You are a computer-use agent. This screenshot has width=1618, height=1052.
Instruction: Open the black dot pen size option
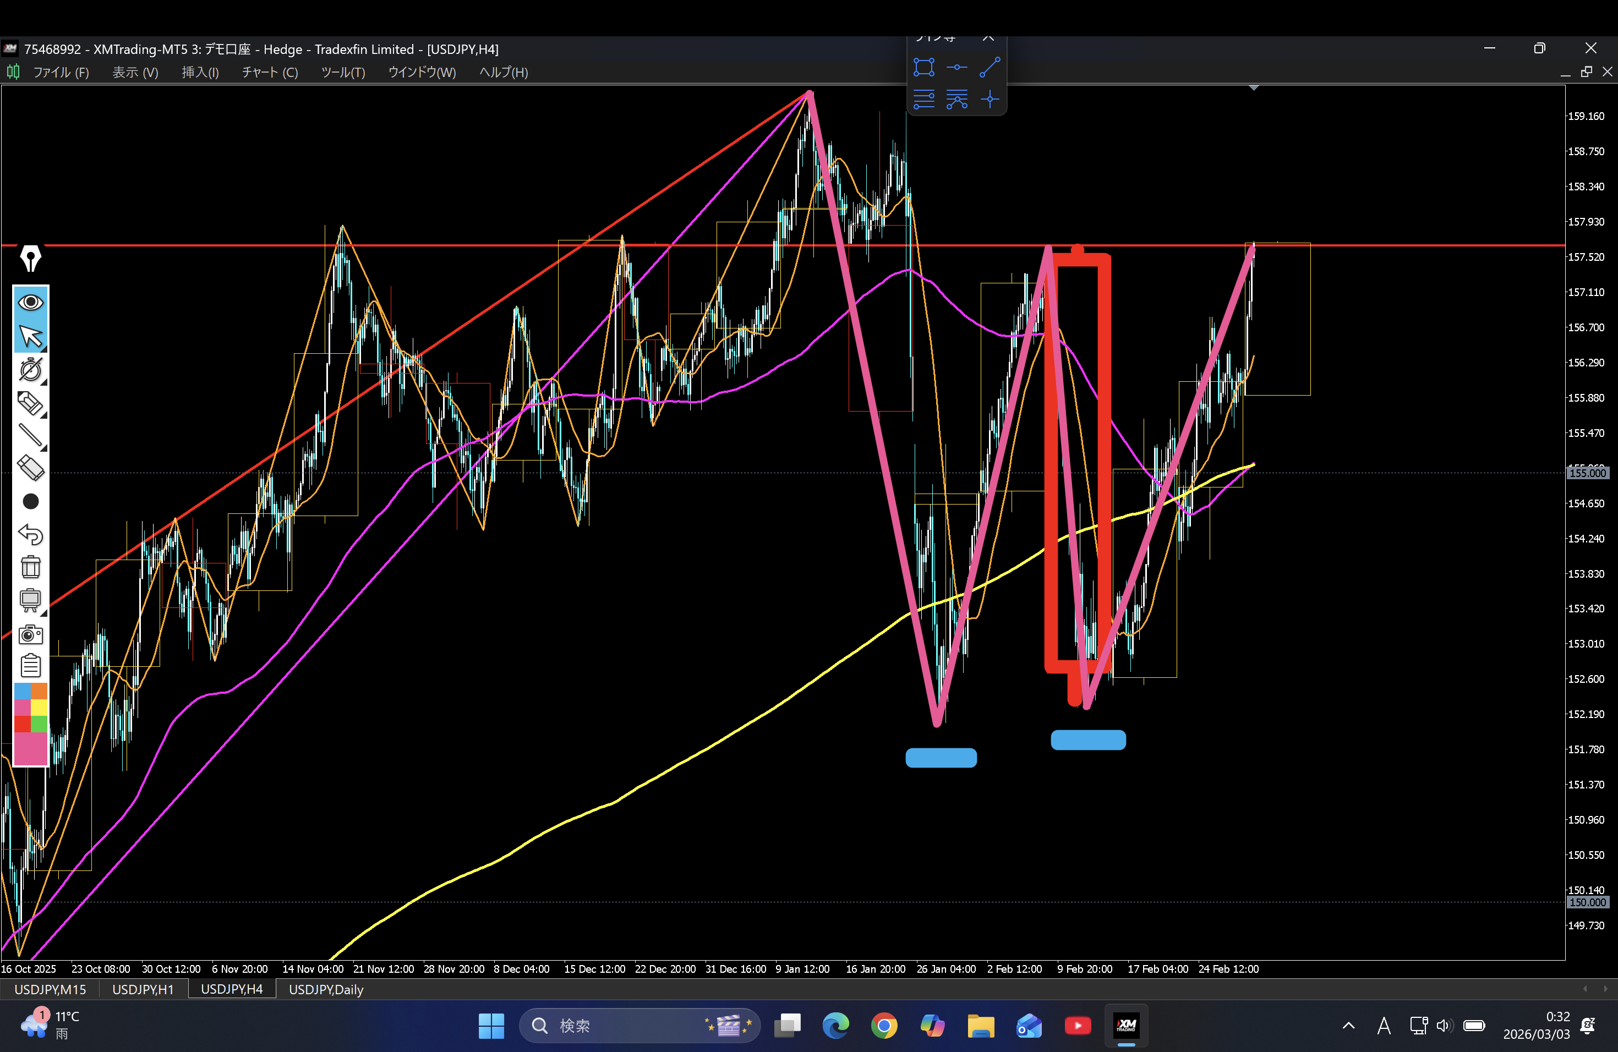31,502
